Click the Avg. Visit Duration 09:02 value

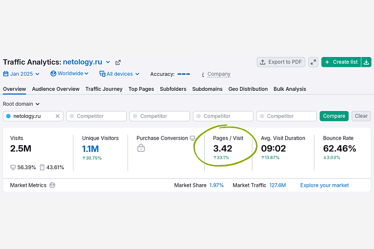273,148
